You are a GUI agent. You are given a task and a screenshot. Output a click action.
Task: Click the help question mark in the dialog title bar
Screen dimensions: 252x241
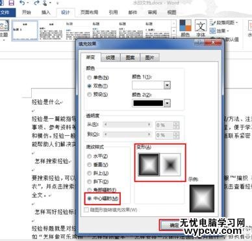(x=199, y=43)
